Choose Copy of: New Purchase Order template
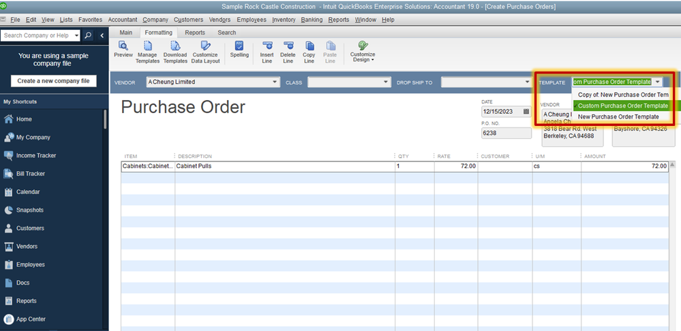The width and height of the screenshot is (681, 331). click(623, 95)
